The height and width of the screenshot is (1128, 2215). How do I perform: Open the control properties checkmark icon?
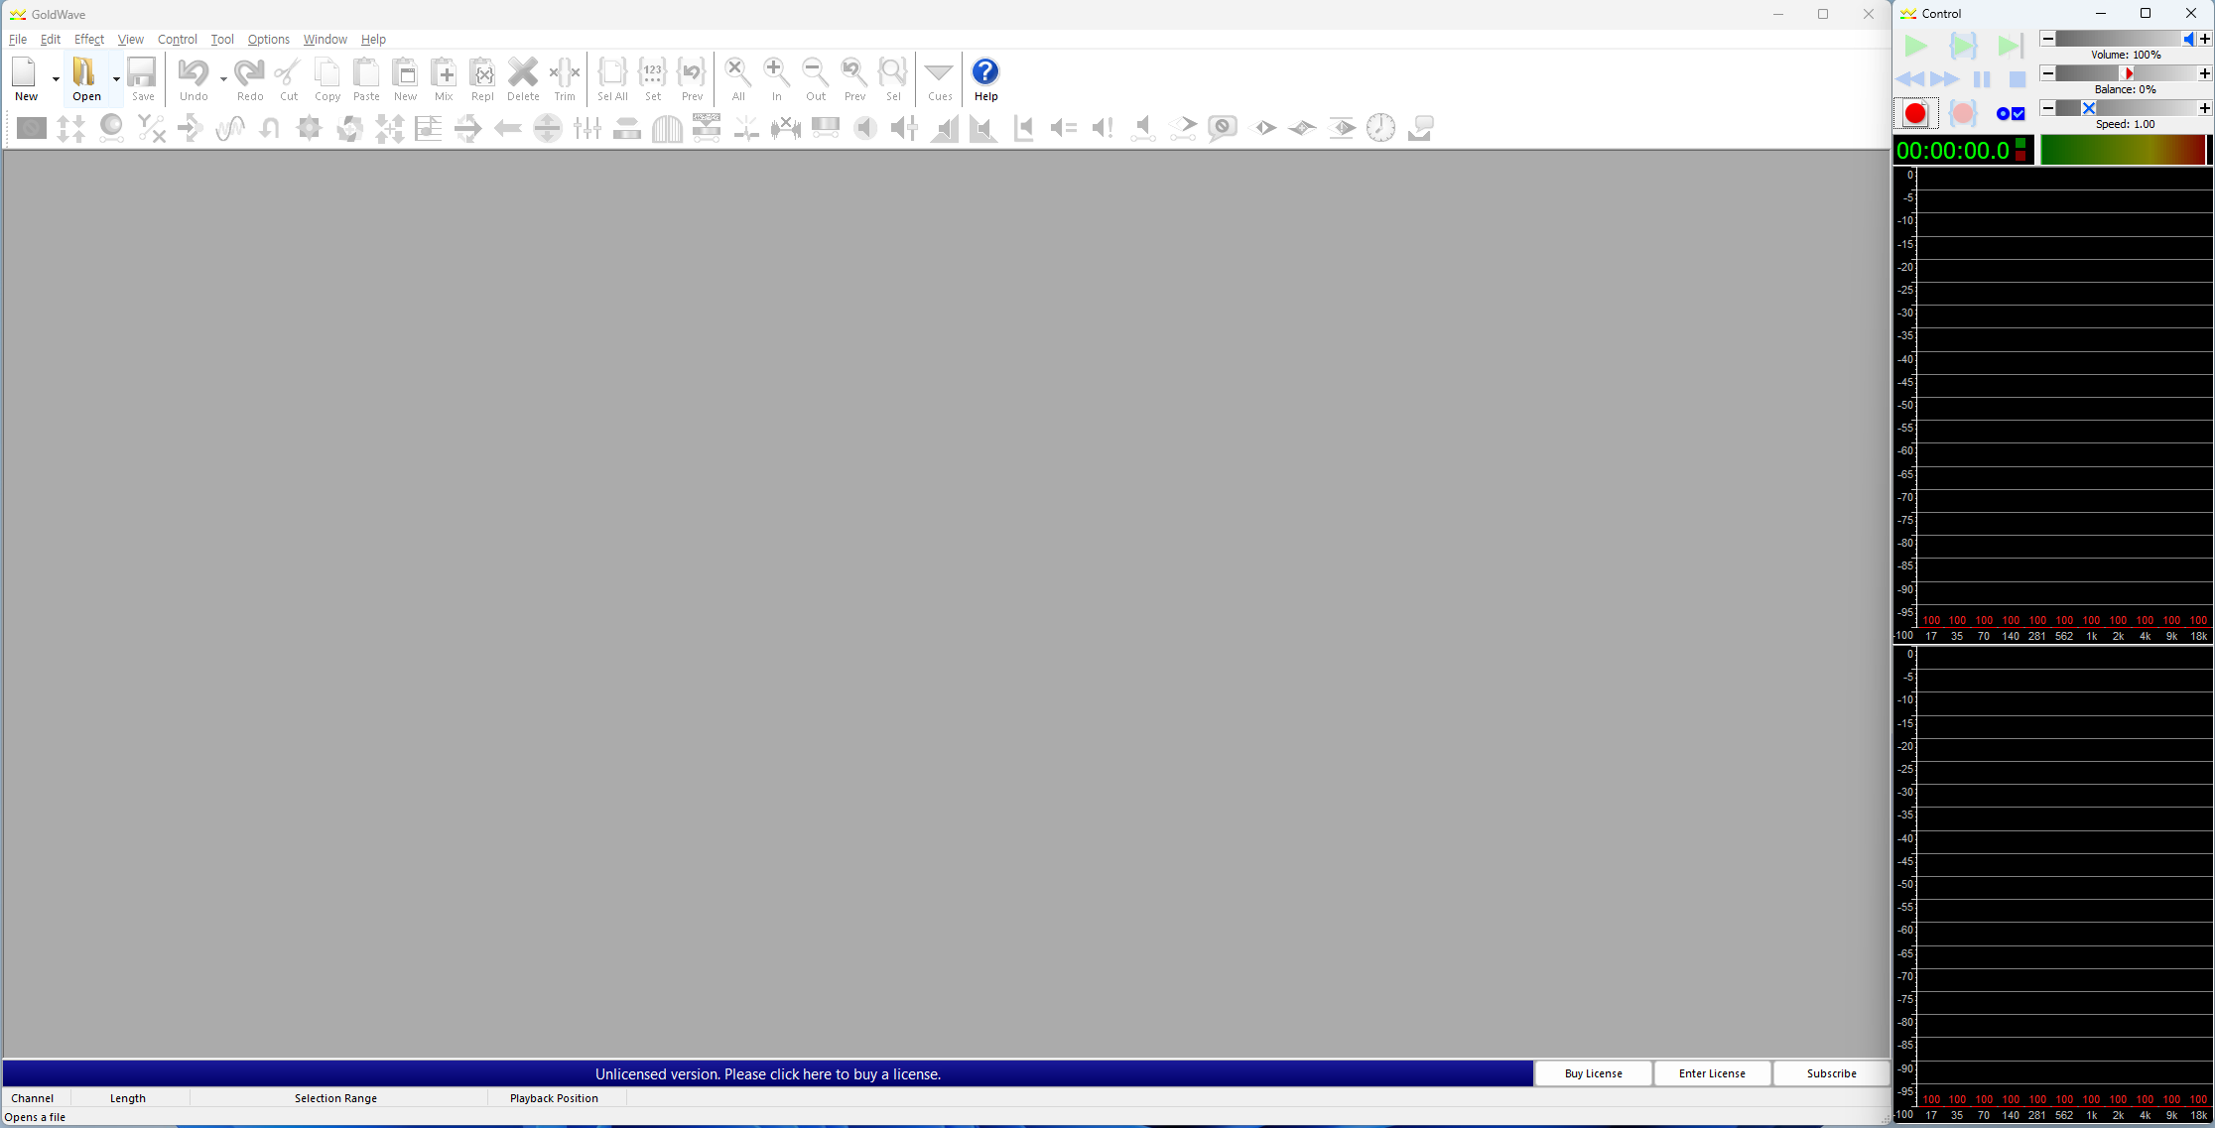(2018, 114)
